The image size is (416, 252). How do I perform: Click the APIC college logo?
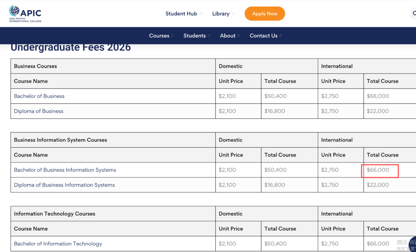tap(25, 14)
